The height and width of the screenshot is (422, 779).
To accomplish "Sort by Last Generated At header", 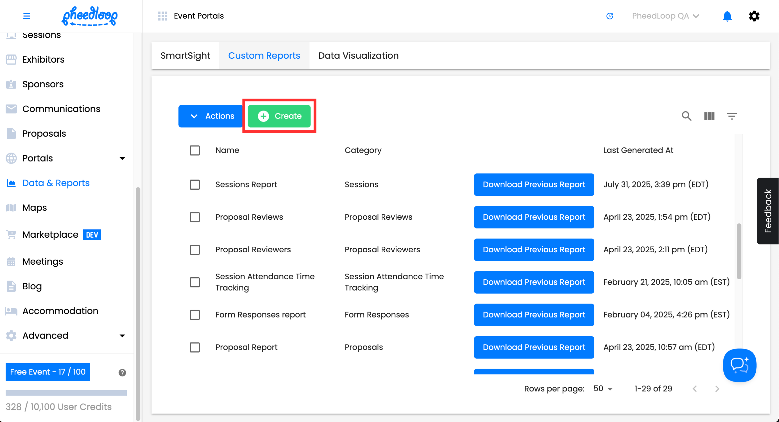I will pos(638,150).
